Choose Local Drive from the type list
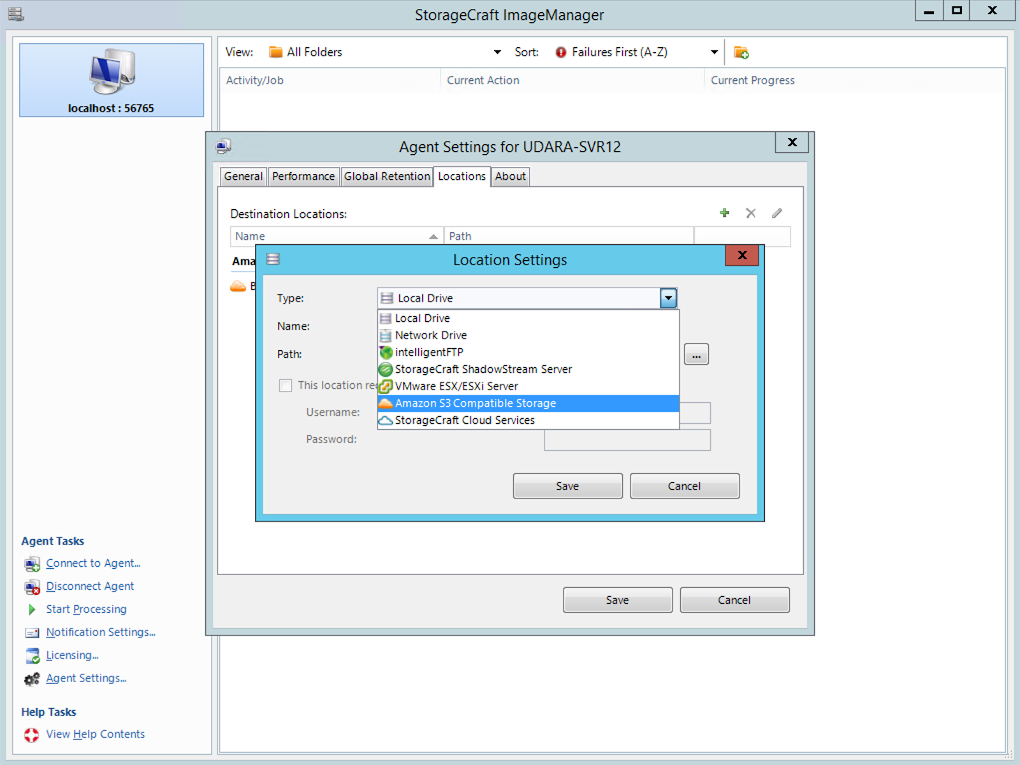Image resolution: width=1020 pixels, height=765 pixels. (x=528, y=318)
